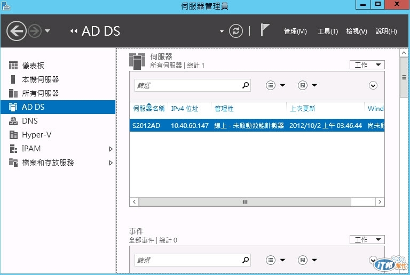The width and height of the screenshot is (410, 275).
Task: Click the 本機伺服器 icon
Action: point(13,79)
